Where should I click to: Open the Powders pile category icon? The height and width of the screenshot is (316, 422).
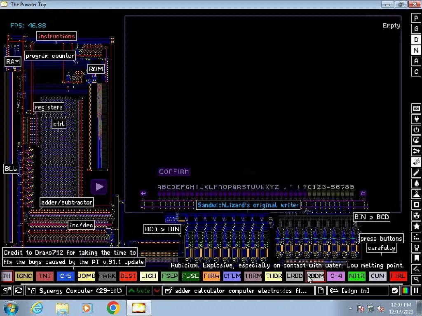(416, 194)
